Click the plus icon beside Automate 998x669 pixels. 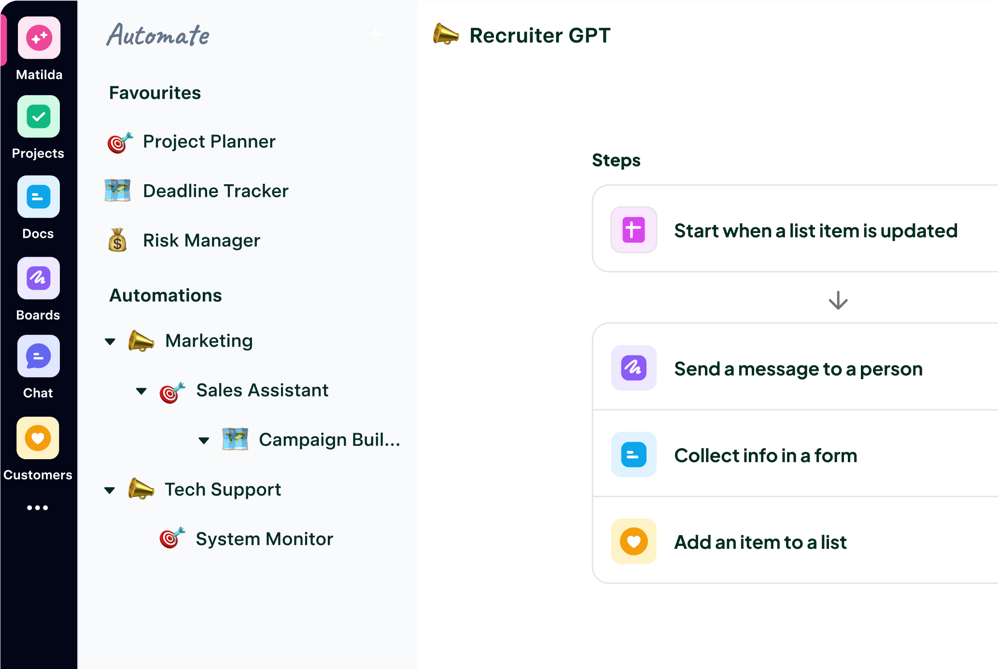(376, 34)
